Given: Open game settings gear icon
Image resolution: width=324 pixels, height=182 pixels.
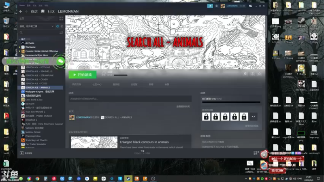Looking at the screenshot, I should 245,74.
